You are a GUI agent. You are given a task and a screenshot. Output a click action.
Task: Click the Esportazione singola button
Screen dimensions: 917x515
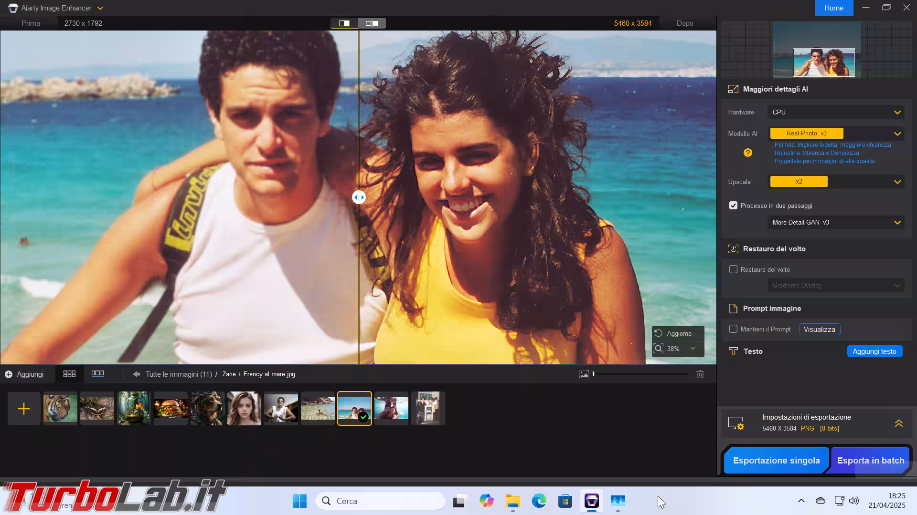[776, 461]
